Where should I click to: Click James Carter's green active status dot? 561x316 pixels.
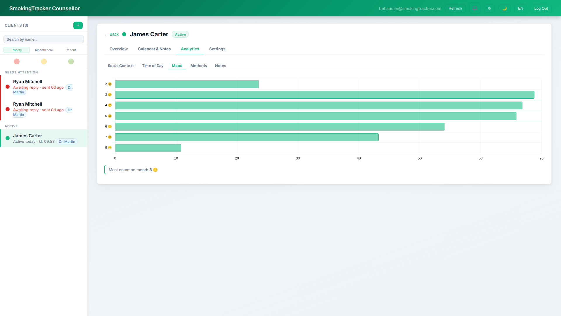[8, 138]
